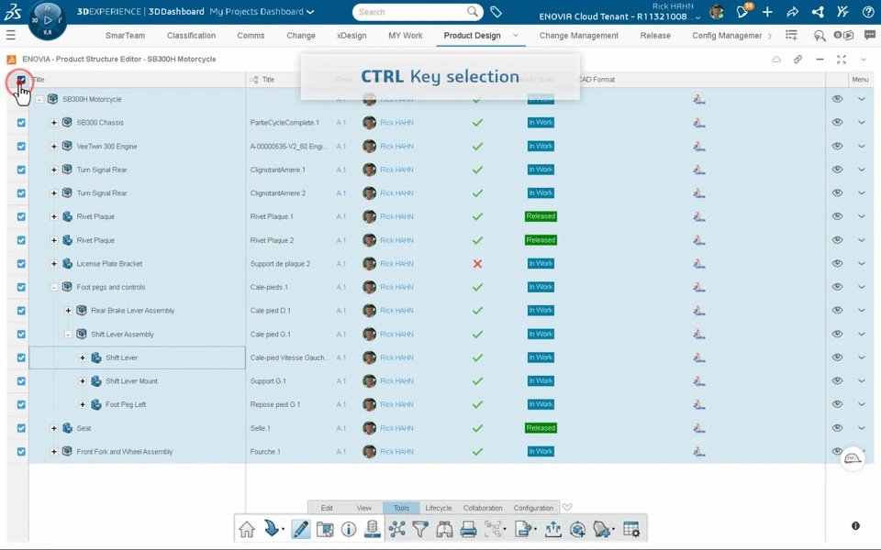The image size is (881, 550).
Task: Open the 3D compass button
Action: tap(47, 21)
